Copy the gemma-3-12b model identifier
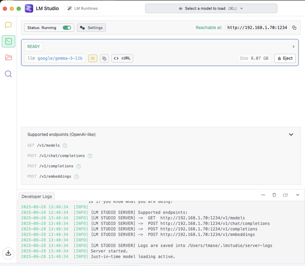This screenshot has height=266, width=305. [x=104, y=59]
